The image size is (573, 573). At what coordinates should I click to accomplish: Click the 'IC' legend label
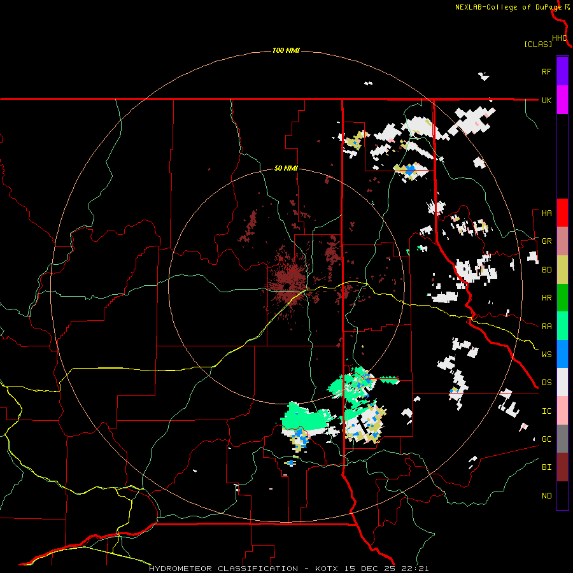[x=547, y=411]
